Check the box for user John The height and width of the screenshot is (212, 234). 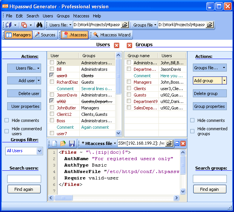pos(52,62)
